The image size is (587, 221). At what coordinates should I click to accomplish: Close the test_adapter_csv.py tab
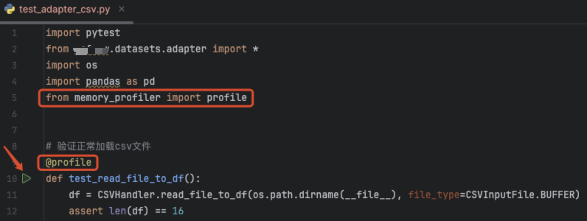tap(122, 9)
